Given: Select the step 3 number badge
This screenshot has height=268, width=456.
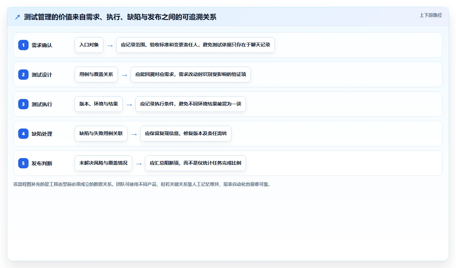Looking at the screenshot, I should pos(23,104).
